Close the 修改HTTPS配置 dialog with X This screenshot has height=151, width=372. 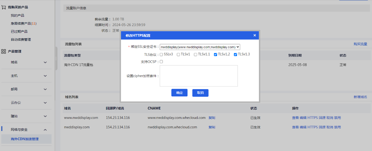point(255,35)
